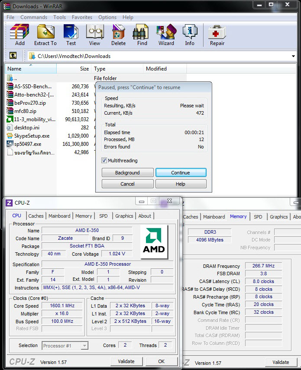Click the address bar path C:\Users\Vmodtech\Downloads
The width and height of the screenshot is (301, 370).
(x=74, y=56)
